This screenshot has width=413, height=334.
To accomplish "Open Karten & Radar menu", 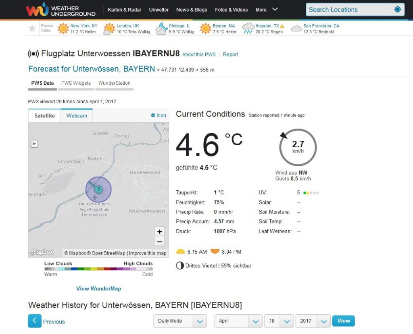I will [125, 10].
